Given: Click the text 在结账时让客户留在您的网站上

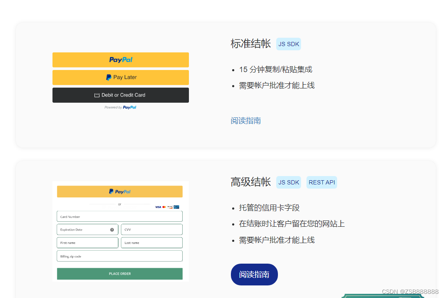Looking at the screenshot, I should click(x=292, y=224).
